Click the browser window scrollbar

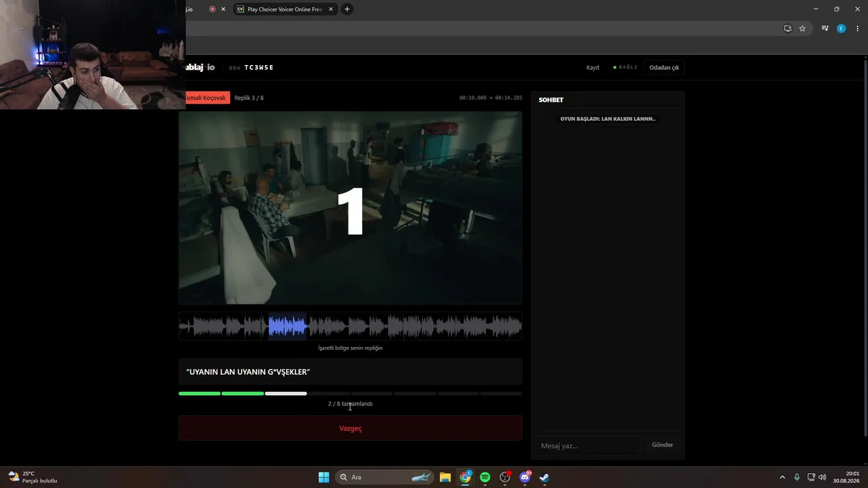865,247
